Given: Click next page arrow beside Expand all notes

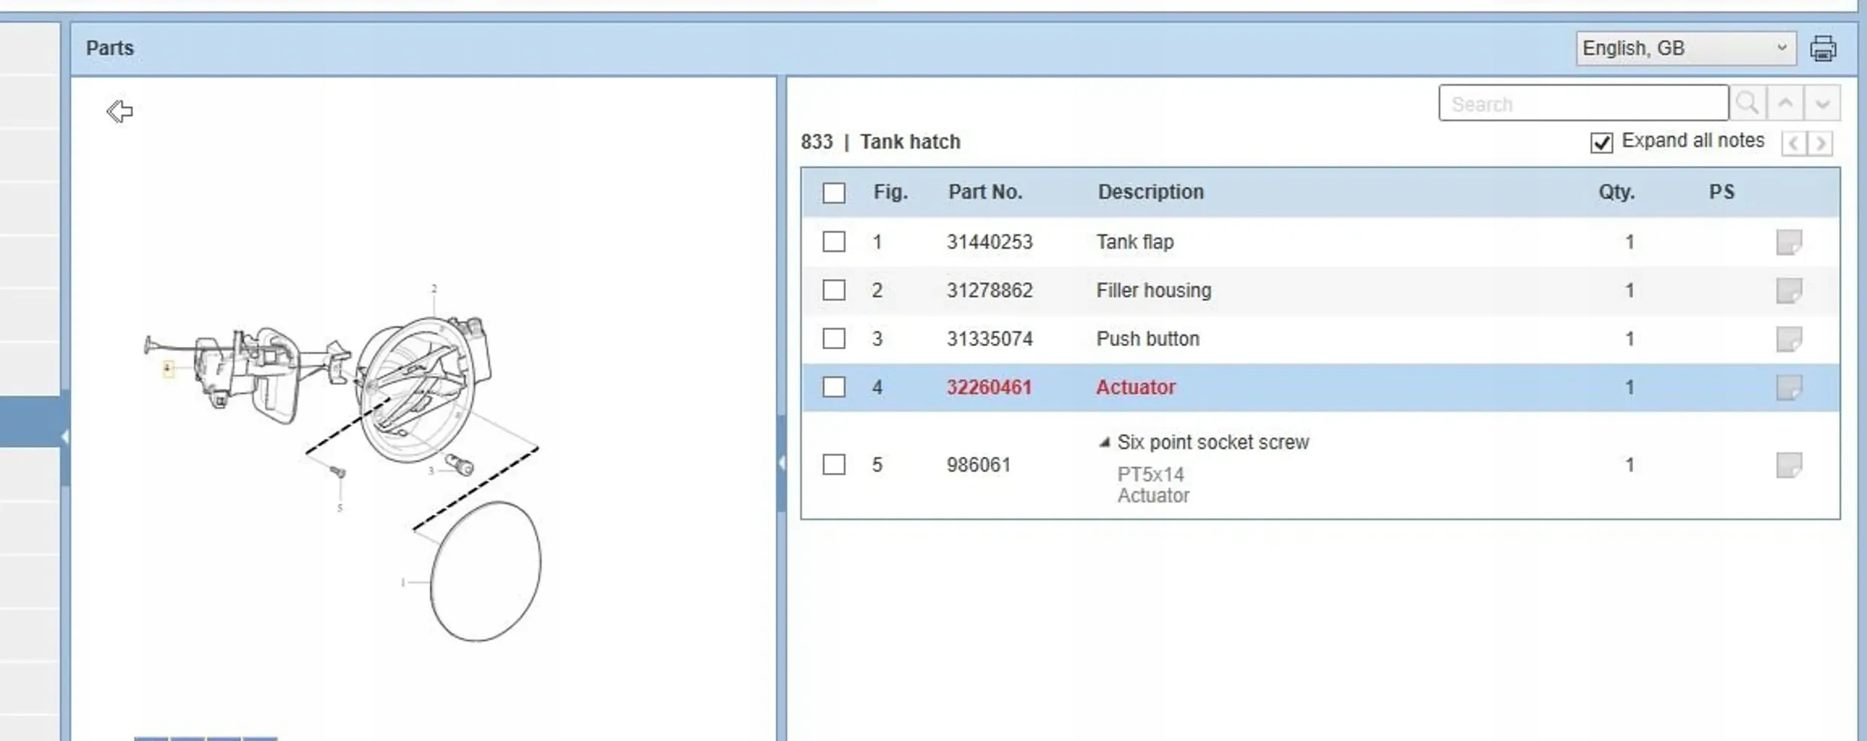Looking at the screenshot, I should click(x=1820, y=143).
